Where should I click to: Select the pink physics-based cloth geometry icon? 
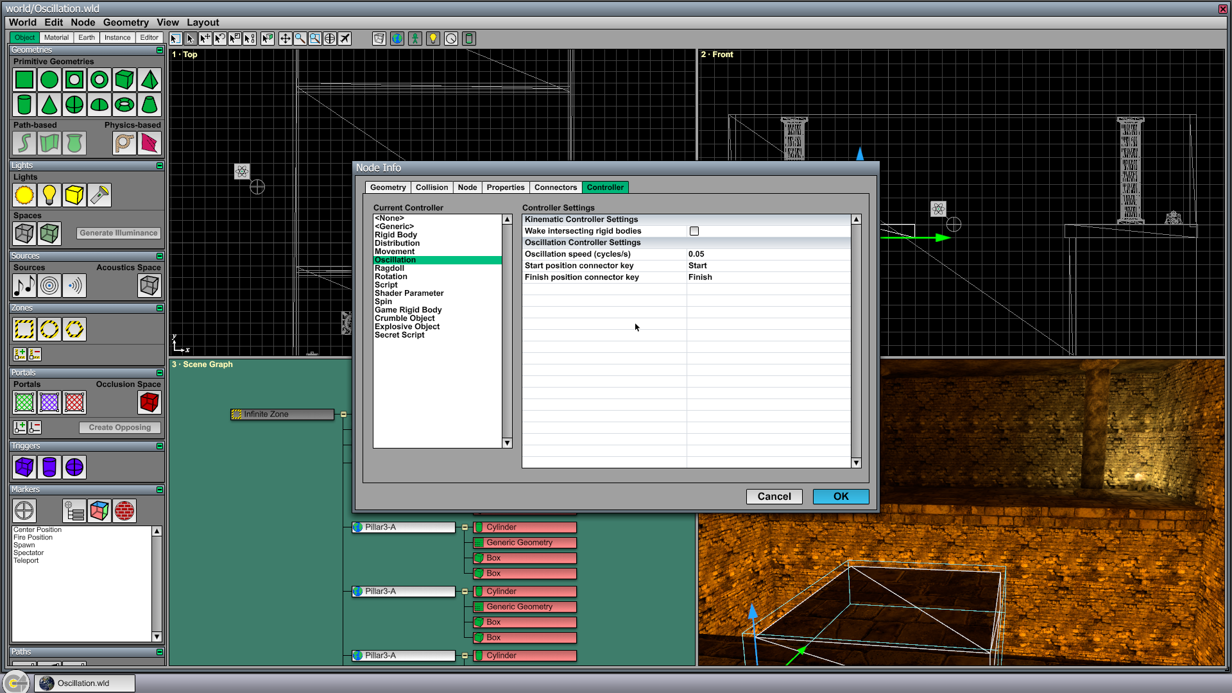pyautogui.click(x=150, y=143)
